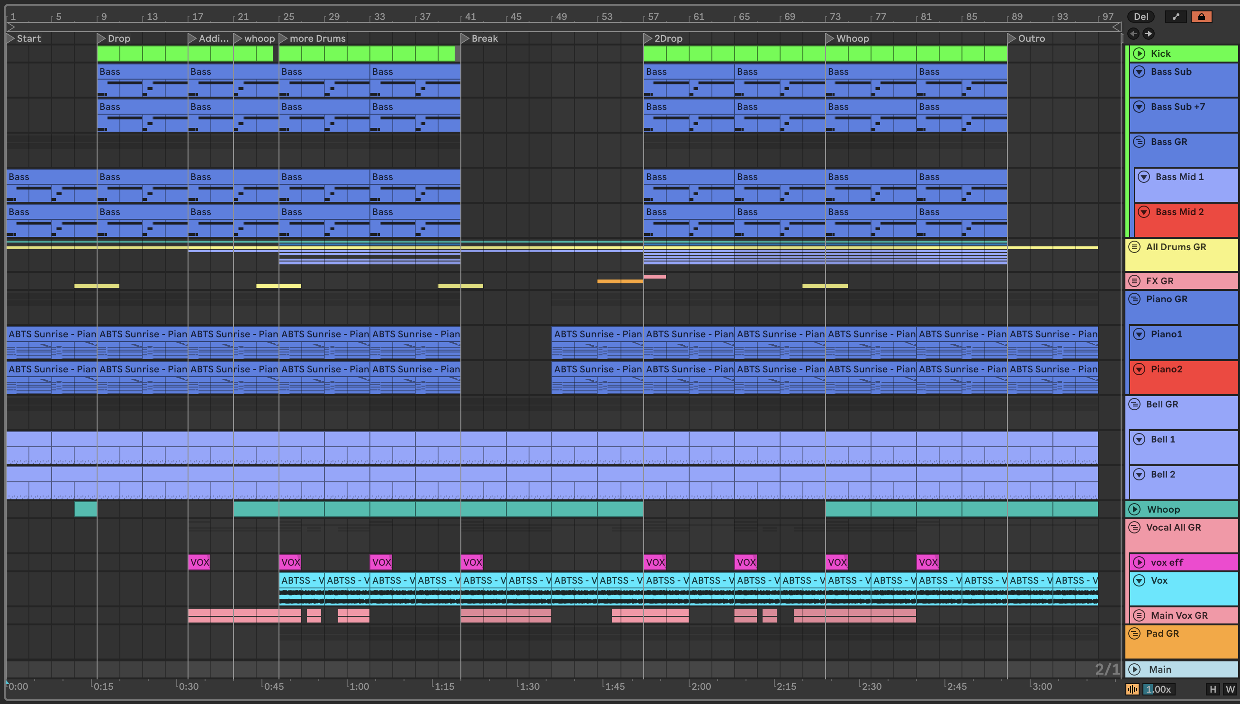Collapse the Bass Sub track
This screenshot has height=704, width=1240.
1139,72
